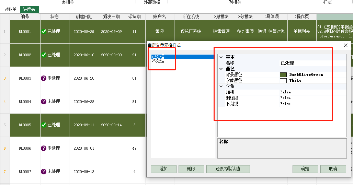The width and height of the screenshot is (353, 185).
Task: Toggle the 加粗 property value False
Action: [x=285, y=92]
